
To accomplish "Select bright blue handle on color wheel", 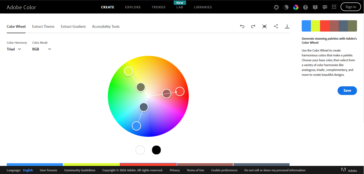I will tap(136, 126).
